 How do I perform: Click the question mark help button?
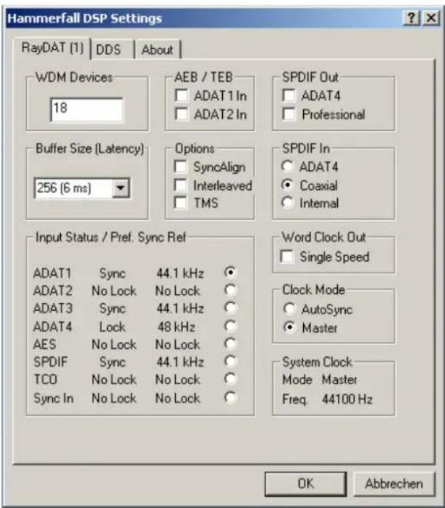coord(411,18)
